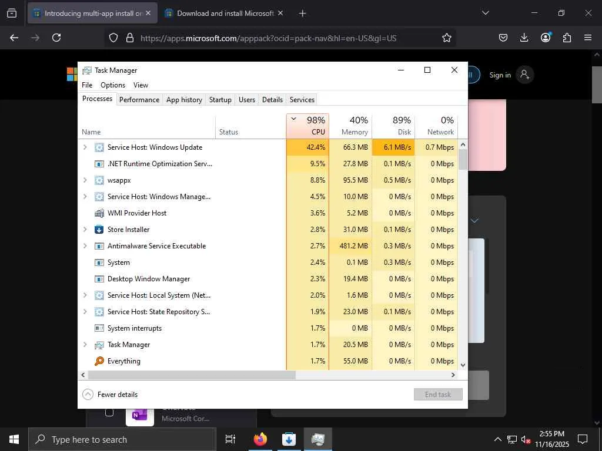This screenshot has width=602, height=451.
Task: Switch to the Users tab
Action: click(247, 100)
